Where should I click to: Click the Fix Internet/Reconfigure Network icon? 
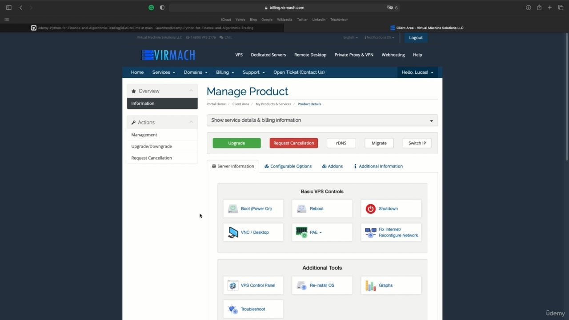tap(371, 232)
